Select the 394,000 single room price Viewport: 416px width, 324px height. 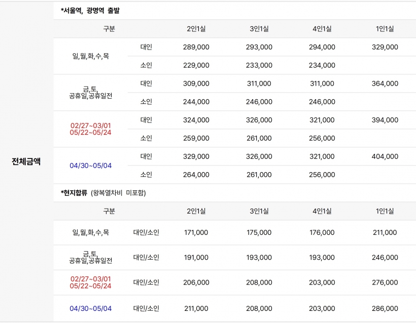[385, 120]
